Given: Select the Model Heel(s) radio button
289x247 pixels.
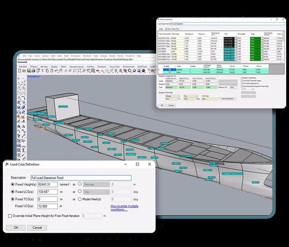Looking at the screenshot, I should [x=79, y=199].
